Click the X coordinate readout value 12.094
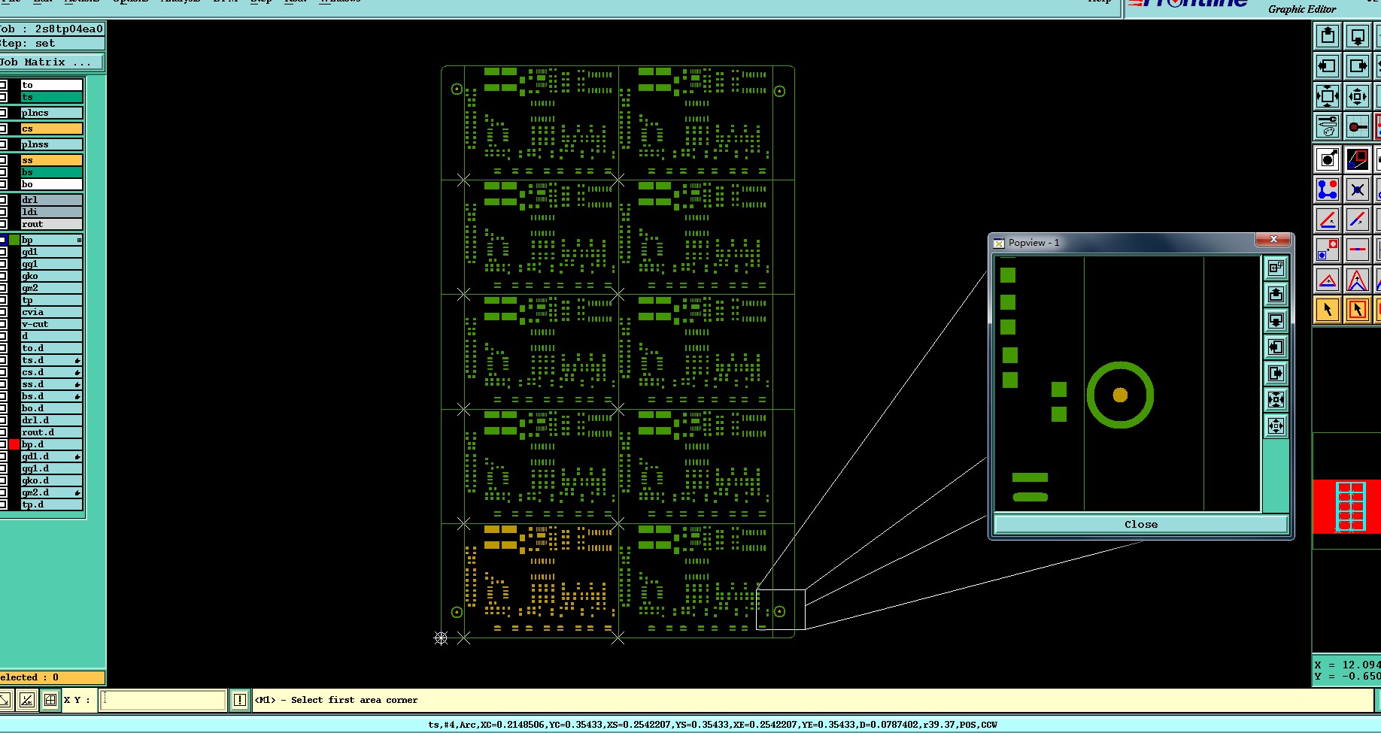Screen dimensions: 1381x733 pos(1361,665)
